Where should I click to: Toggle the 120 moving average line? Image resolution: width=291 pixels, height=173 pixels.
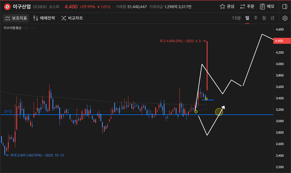click(26, 28)
